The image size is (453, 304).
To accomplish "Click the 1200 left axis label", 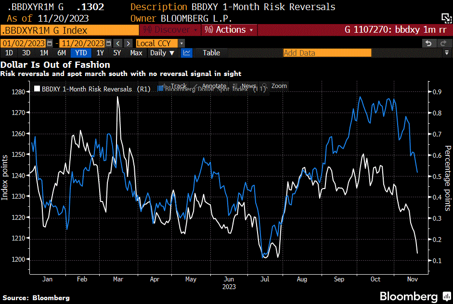I will coord(18,259).
